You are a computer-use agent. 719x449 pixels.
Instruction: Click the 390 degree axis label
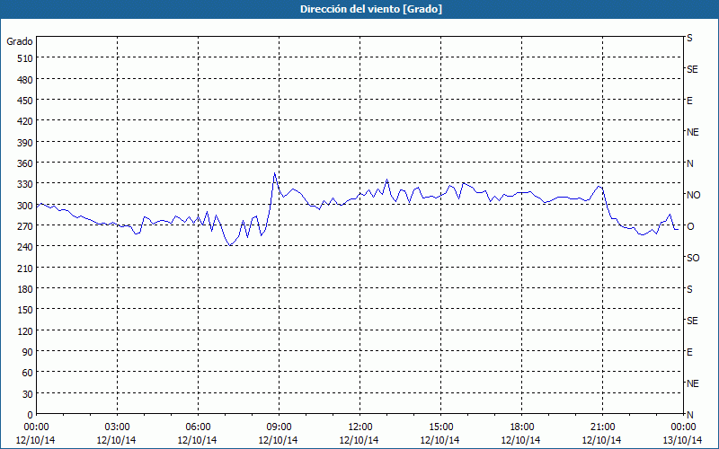pos(25,143)
